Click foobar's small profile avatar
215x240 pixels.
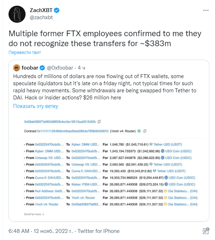tap(17, 68)
